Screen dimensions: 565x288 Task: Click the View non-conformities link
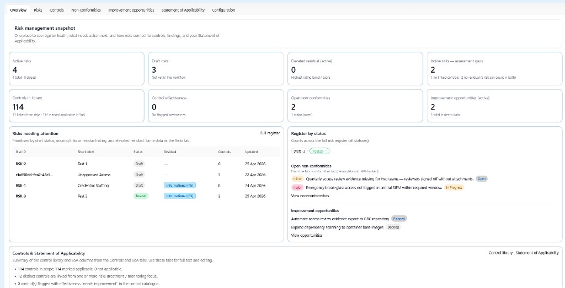pyautogui.click(x=310, y=196)
